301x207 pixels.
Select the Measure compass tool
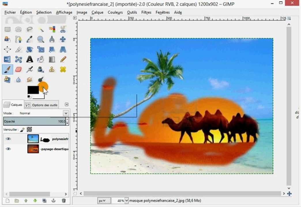pos(52,39)
